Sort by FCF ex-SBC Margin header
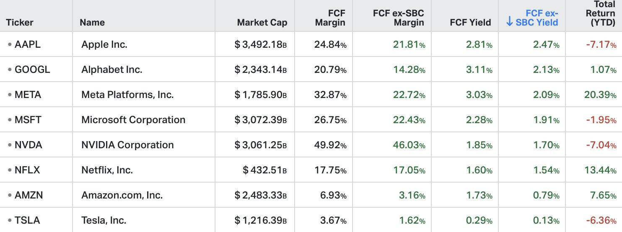 point(398,18)
